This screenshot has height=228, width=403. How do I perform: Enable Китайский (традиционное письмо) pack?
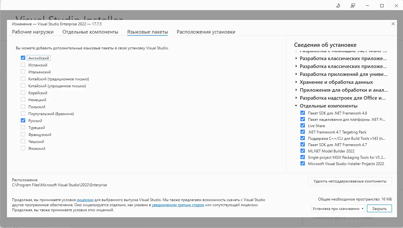(23, 79)
